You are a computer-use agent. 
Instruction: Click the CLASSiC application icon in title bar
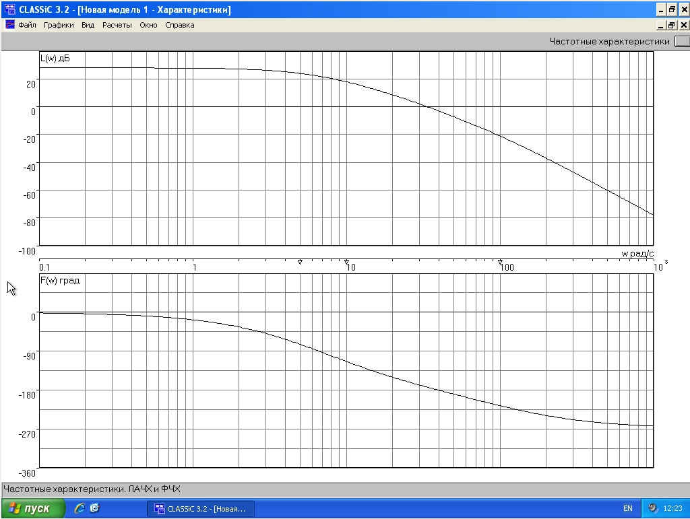tap(9, 9)
